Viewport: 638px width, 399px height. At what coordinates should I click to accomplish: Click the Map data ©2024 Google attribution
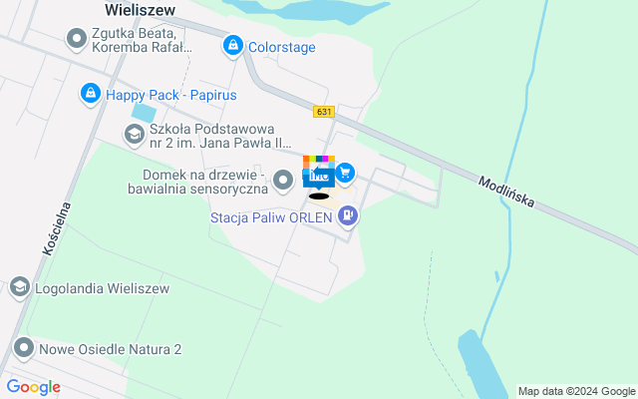click(576, 392)
